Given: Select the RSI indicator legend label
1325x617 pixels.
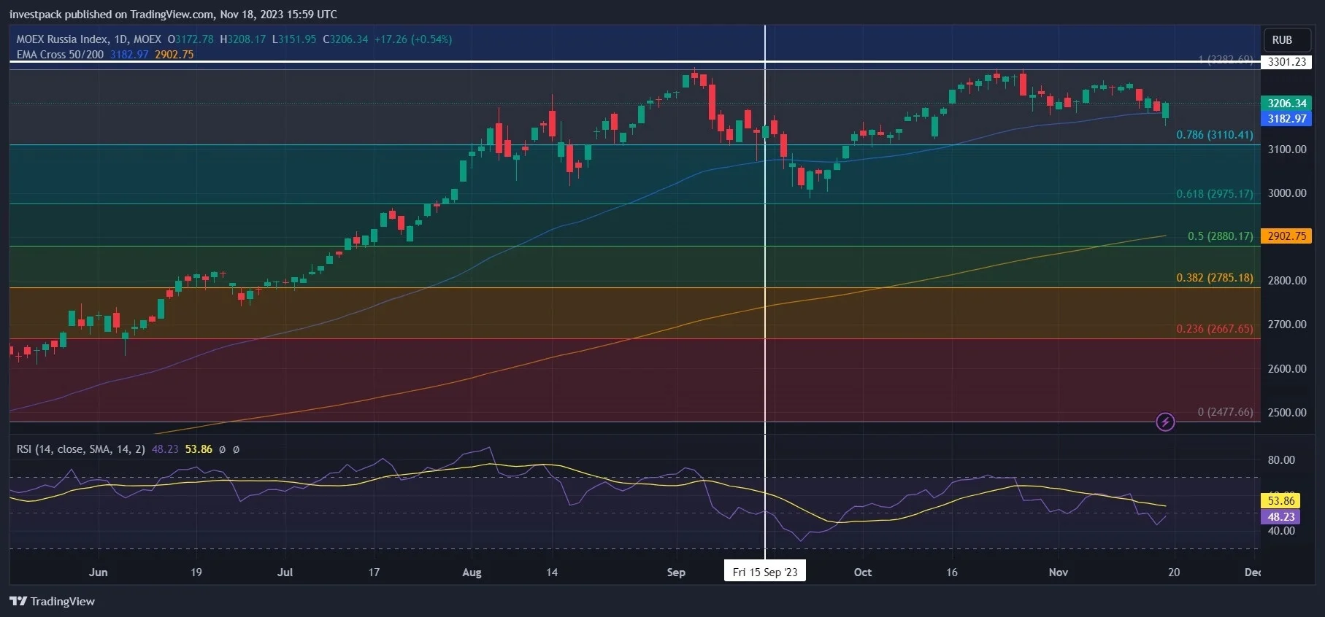Looking at the screenshot, I should (x=80, y=449).
